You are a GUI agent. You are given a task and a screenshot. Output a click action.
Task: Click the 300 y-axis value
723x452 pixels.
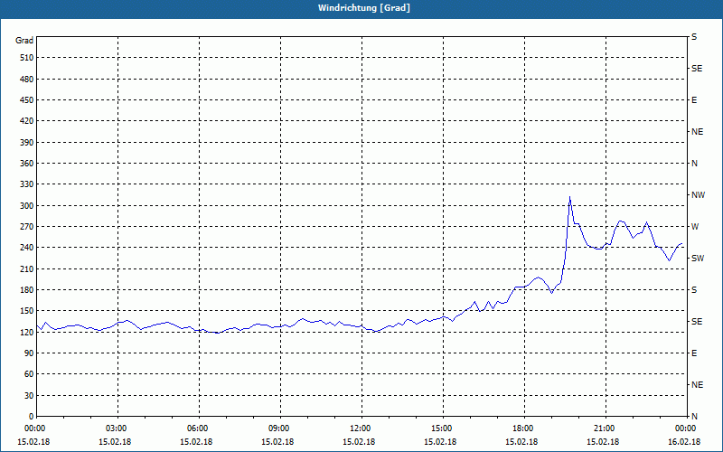click(x=27, y=206)
